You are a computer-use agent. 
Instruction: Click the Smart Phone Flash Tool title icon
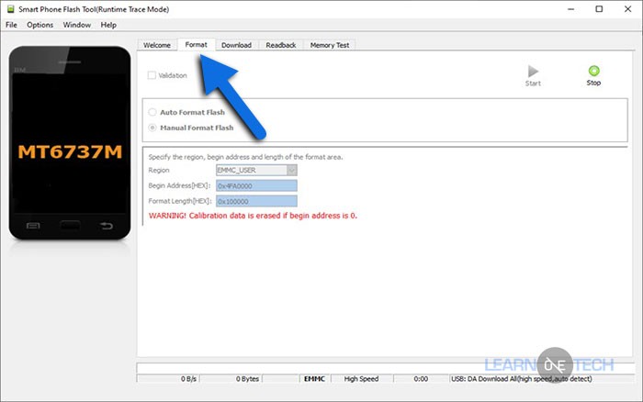[10, 9]
